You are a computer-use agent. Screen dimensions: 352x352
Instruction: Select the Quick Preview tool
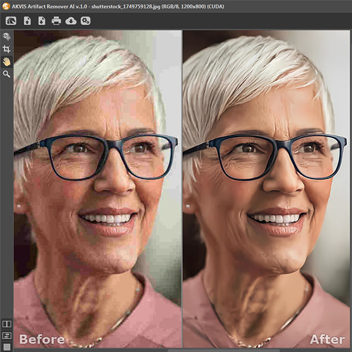point(6,37)
